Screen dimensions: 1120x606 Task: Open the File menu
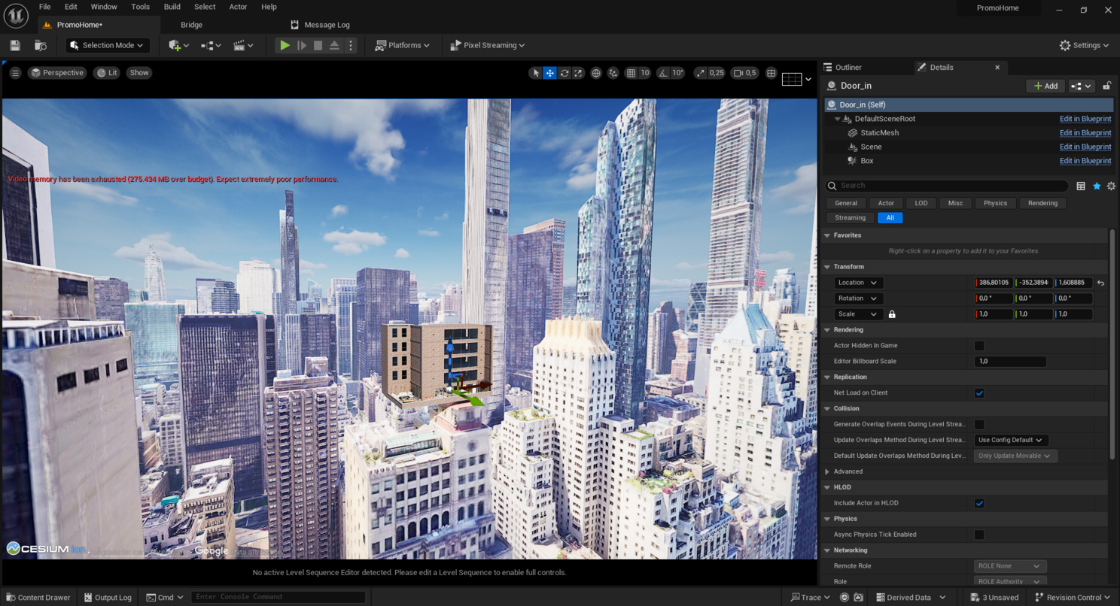click(x=45, y=7)
